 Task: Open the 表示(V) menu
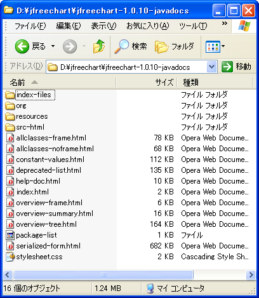click(103, 26)
